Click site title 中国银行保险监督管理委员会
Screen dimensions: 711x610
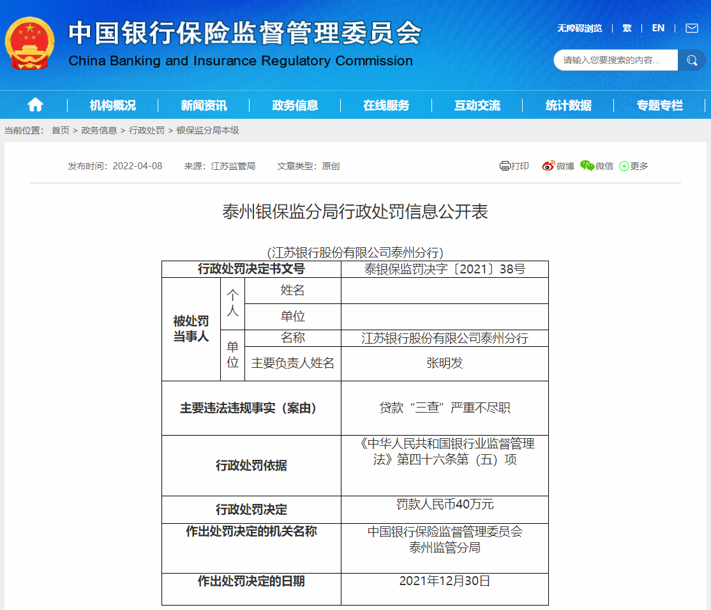coord(245,33)
